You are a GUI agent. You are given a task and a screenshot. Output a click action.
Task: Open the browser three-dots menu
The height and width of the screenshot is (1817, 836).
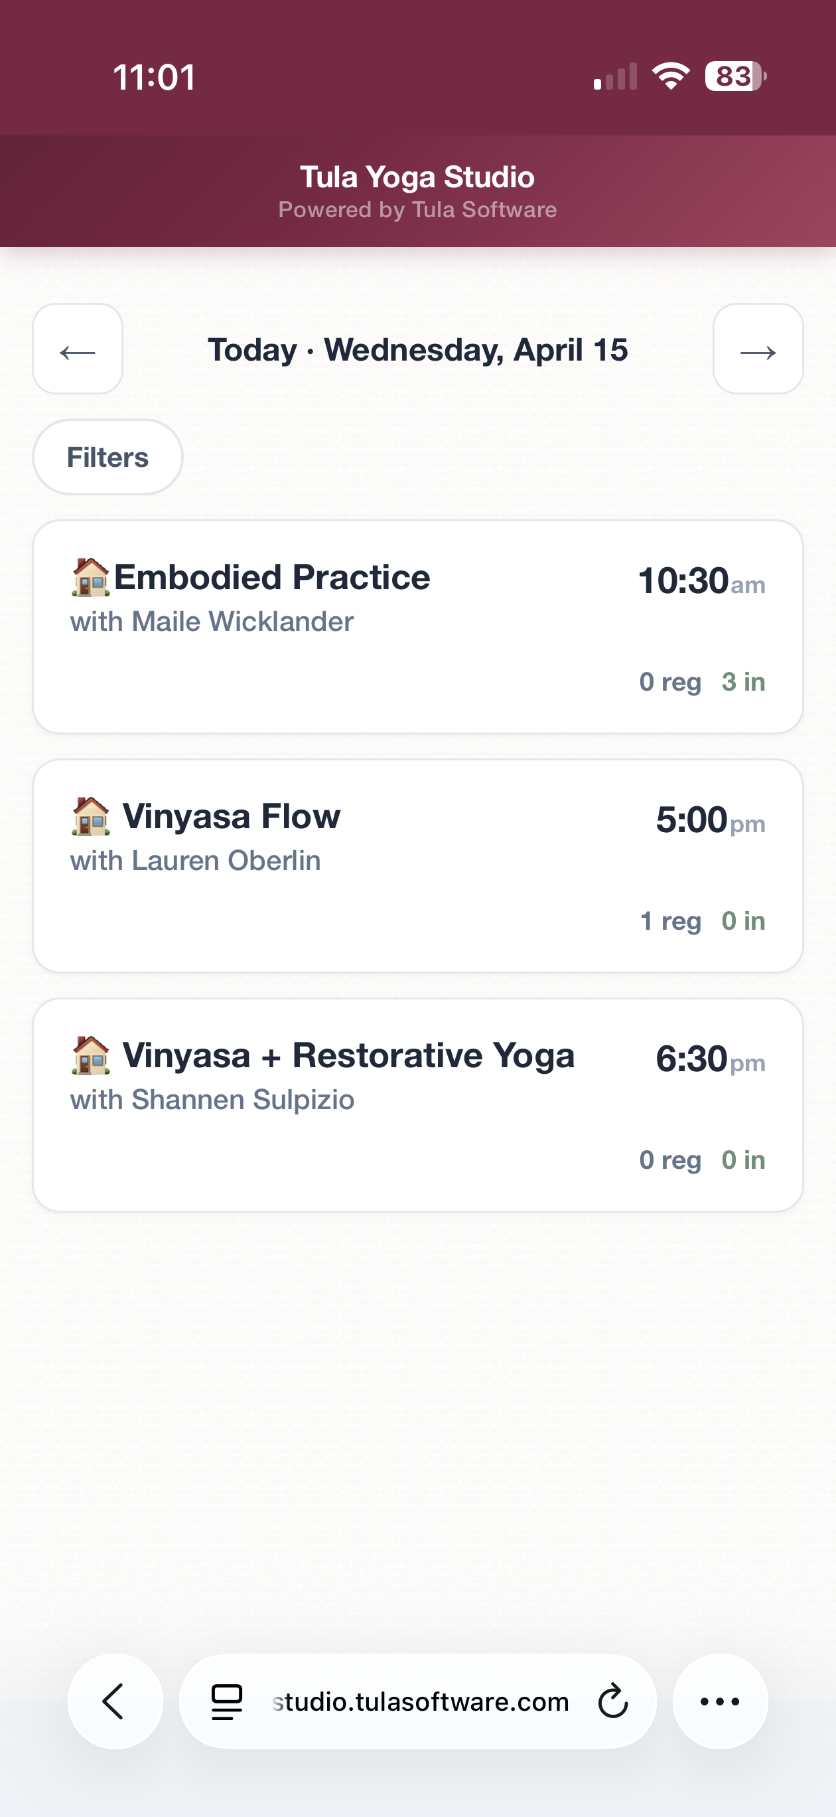[x=720, y=1701]
